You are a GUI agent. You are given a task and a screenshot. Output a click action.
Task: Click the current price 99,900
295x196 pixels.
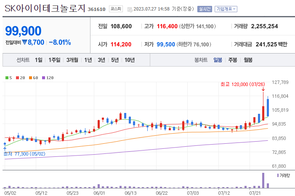(x=23, y=31)
